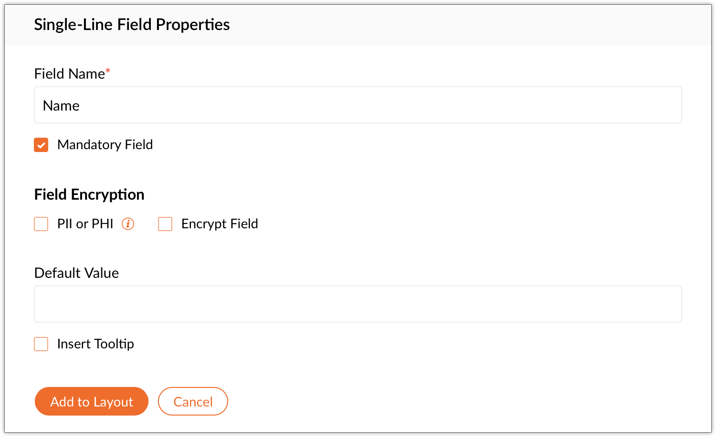
Task: Click the info icon beside PII or PHI
Action: 128,224
